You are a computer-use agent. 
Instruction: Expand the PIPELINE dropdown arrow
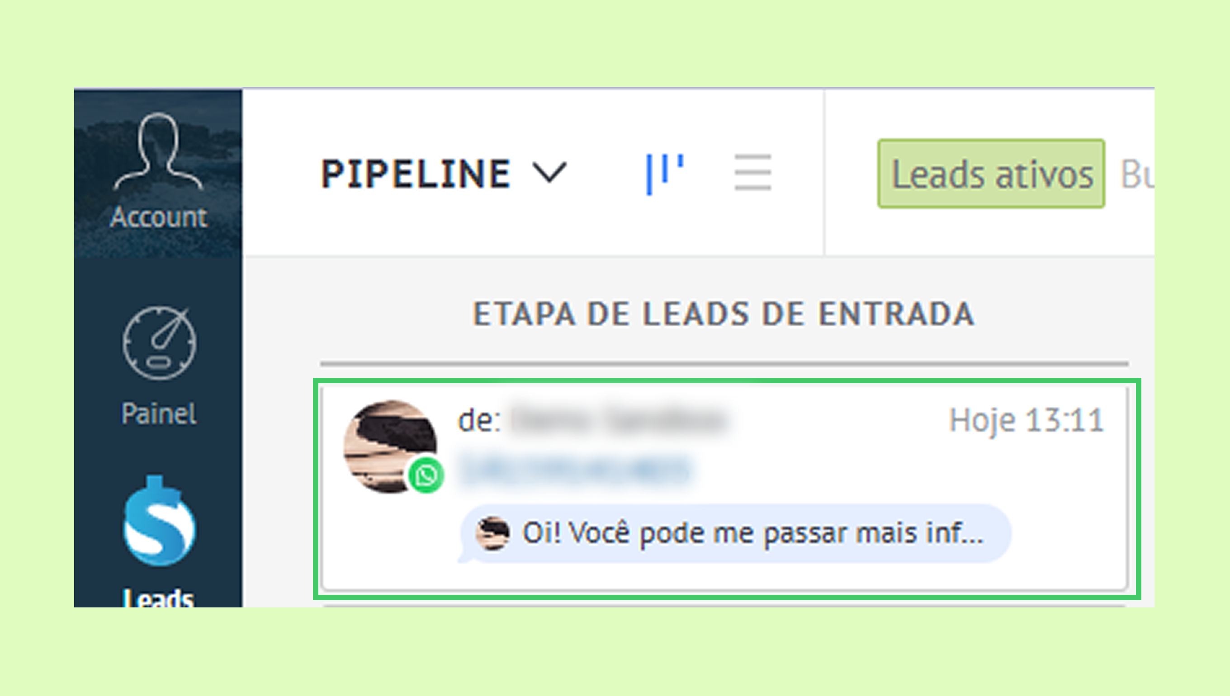[x=549, y=172]
